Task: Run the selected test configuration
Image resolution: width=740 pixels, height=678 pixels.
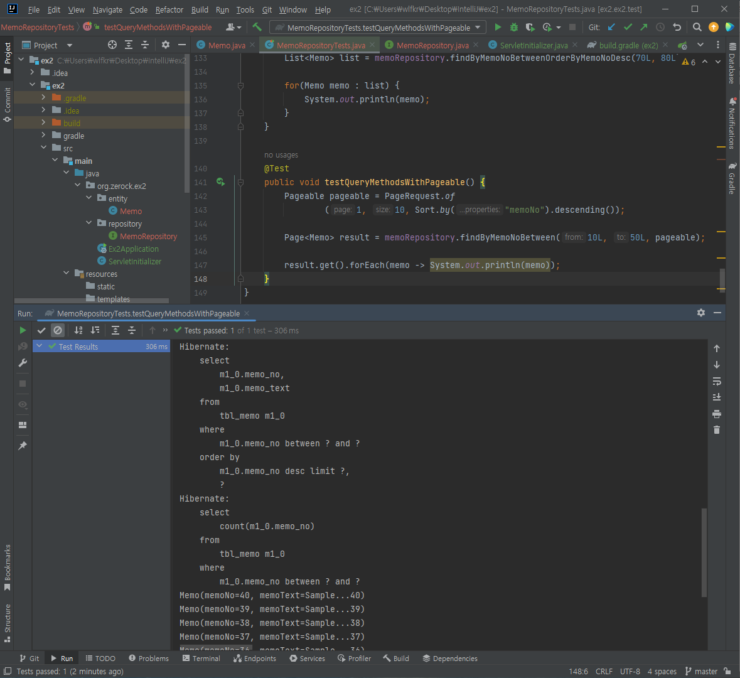Action: pyautogui.click(x=498, y=28)
